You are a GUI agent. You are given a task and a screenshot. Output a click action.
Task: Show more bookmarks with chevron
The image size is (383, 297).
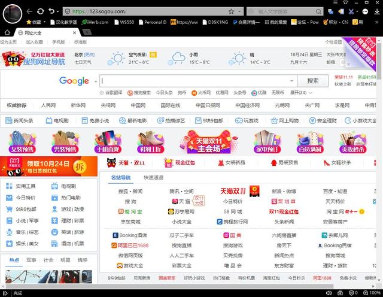pos(376,22)
